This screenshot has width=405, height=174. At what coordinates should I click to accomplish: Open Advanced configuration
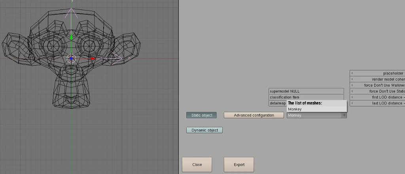[254, 115]
